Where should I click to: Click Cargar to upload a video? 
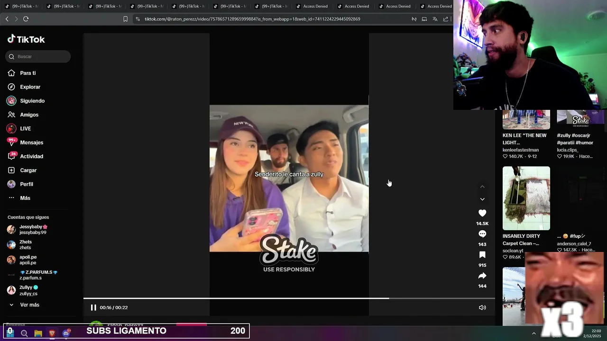pos(28,170)
